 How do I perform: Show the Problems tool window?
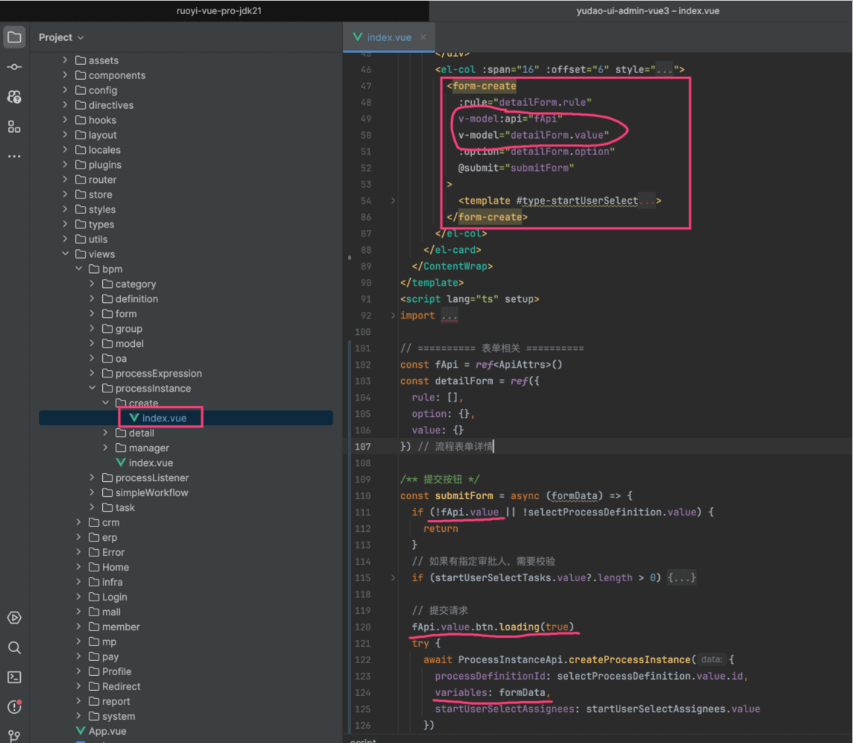pos(14,706)
